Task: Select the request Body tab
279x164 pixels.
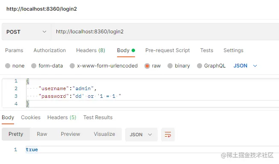Action: [126, 50]
